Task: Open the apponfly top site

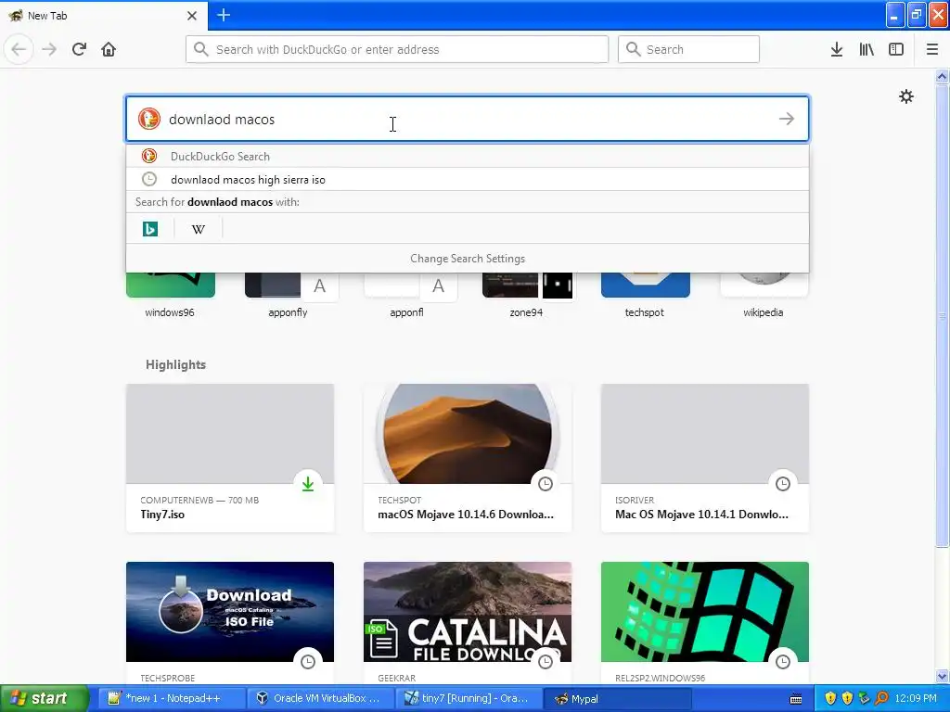Action: tap(289, 296)
